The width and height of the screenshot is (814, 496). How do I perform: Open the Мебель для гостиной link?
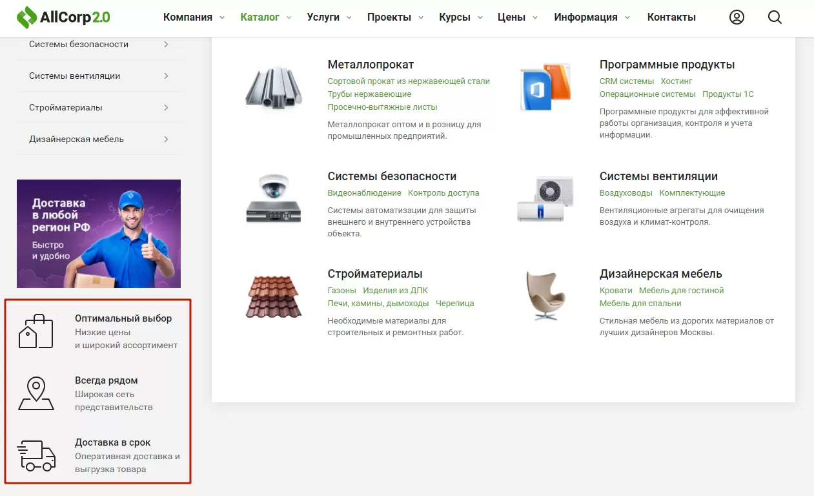681,291
